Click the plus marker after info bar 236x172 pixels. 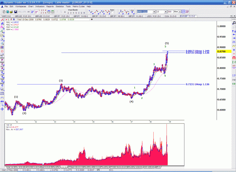92,19
